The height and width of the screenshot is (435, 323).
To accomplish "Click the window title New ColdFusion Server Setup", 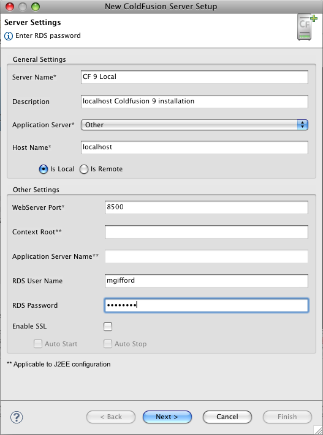I will pyautogui.click(x=161, y=6).
